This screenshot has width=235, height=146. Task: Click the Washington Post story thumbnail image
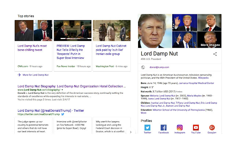click(x=112, y=31)
